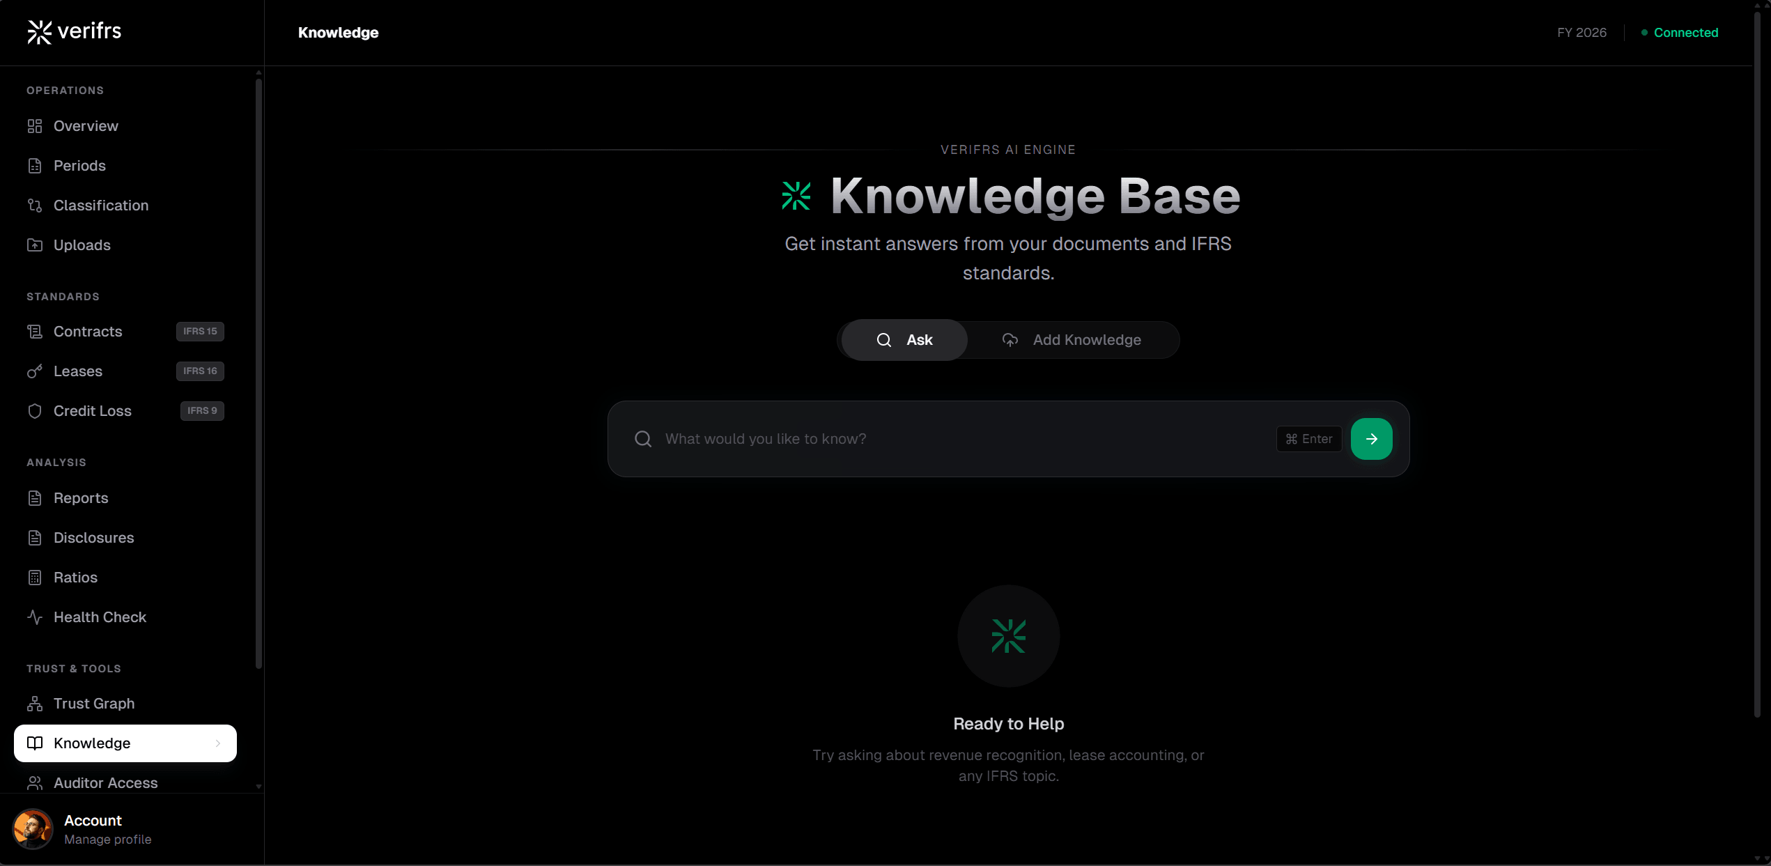The image size is (1771, 866).
Task: Switch to the Ask tab
Action: (904, 340)
